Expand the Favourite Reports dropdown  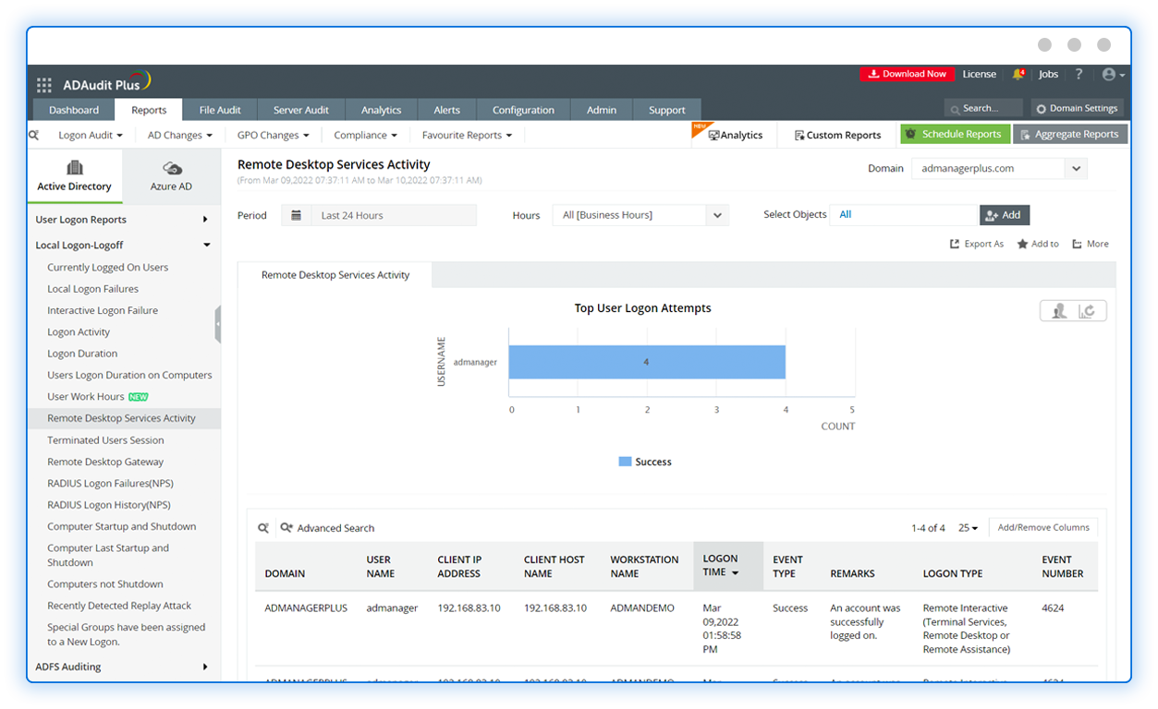tap(468, 135)
